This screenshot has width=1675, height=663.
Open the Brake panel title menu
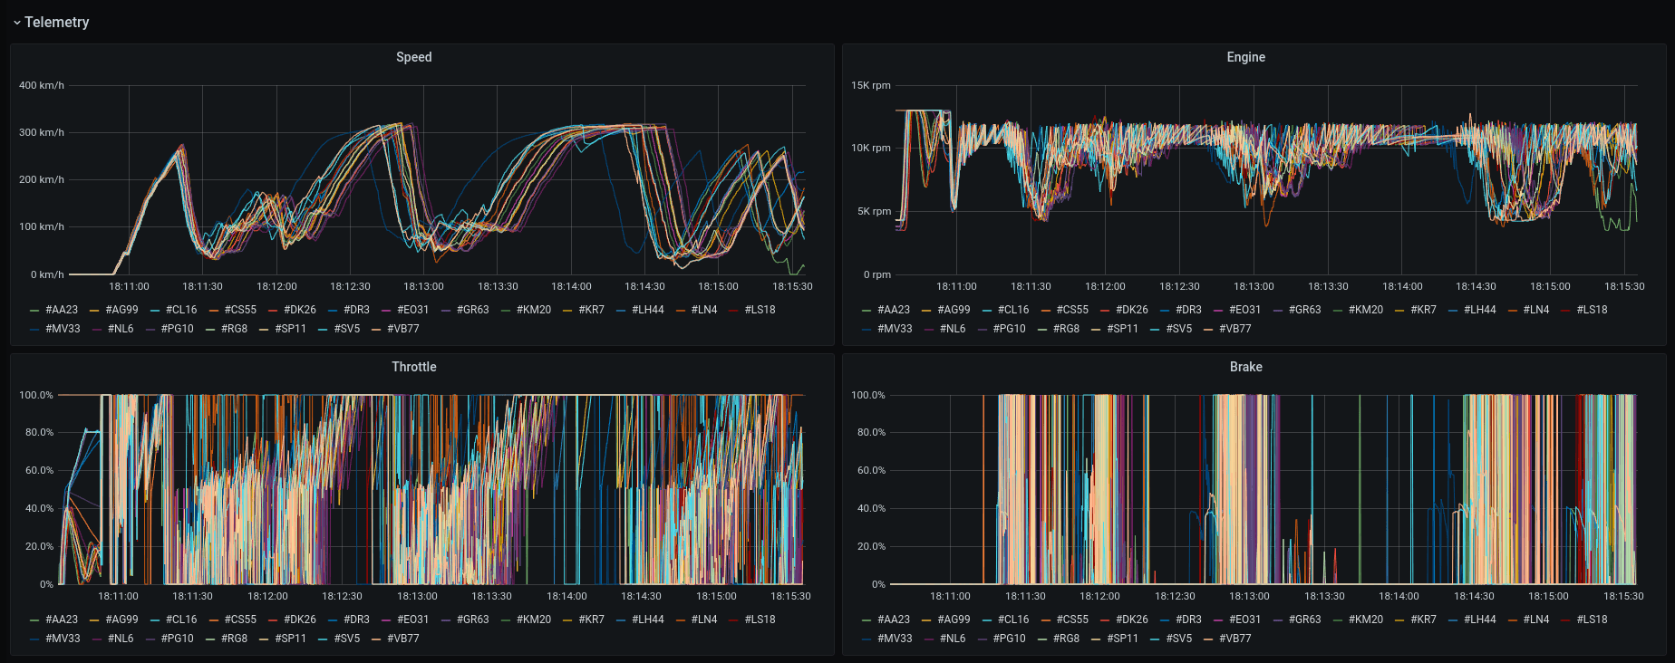1246,367
